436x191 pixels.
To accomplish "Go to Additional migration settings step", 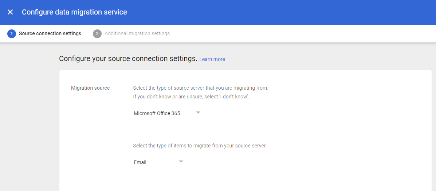I will tap(137, 33).
